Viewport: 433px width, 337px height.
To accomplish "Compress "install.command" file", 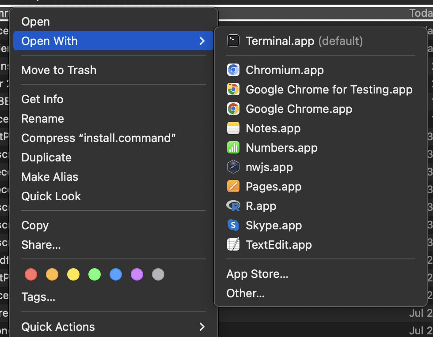I will click(x=113, y=138).
